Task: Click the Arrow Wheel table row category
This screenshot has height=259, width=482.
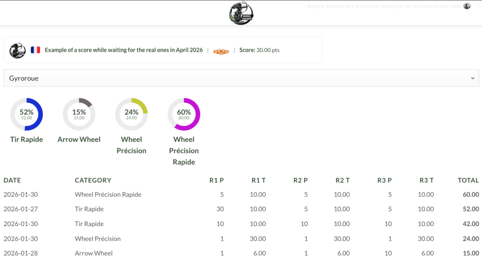Action: [x=94, y=253]
